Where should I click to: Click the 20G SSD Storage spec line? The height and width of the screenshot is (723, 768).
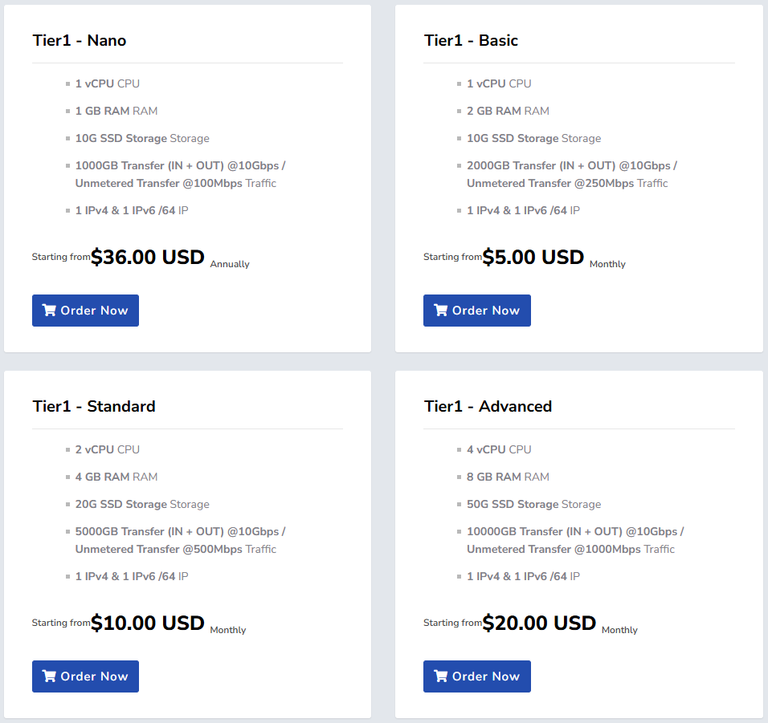tap(142, 504)
